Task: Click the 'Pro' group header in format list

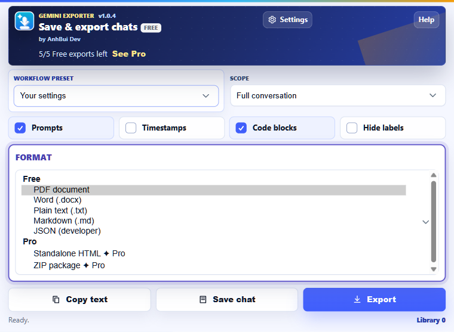Action: coord(30,241)
